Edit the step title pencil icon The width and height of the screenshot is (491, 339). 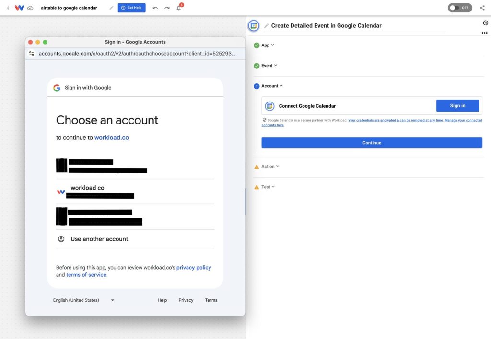tap(266, 26)
